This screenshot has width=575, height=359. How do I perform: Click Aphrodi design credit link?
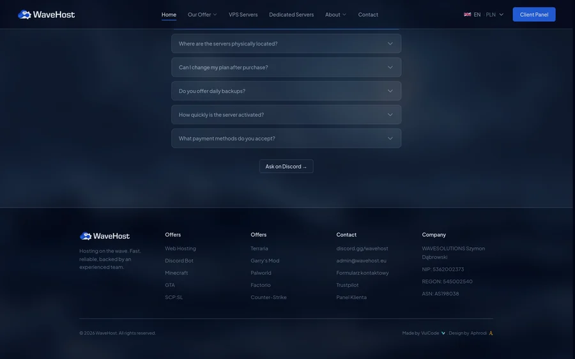point(479,333)
